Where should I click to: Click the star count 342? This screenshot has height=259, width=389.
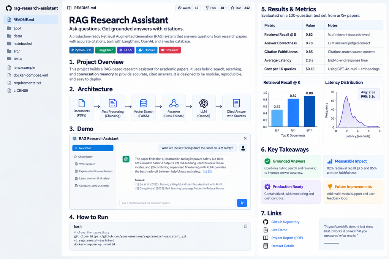pyautogui.click(x=247, y=8)
